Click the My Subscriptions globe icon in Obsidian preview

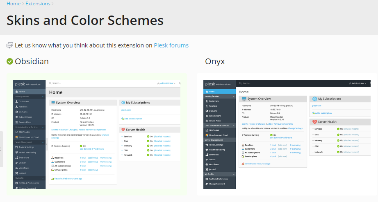(123, 103)
